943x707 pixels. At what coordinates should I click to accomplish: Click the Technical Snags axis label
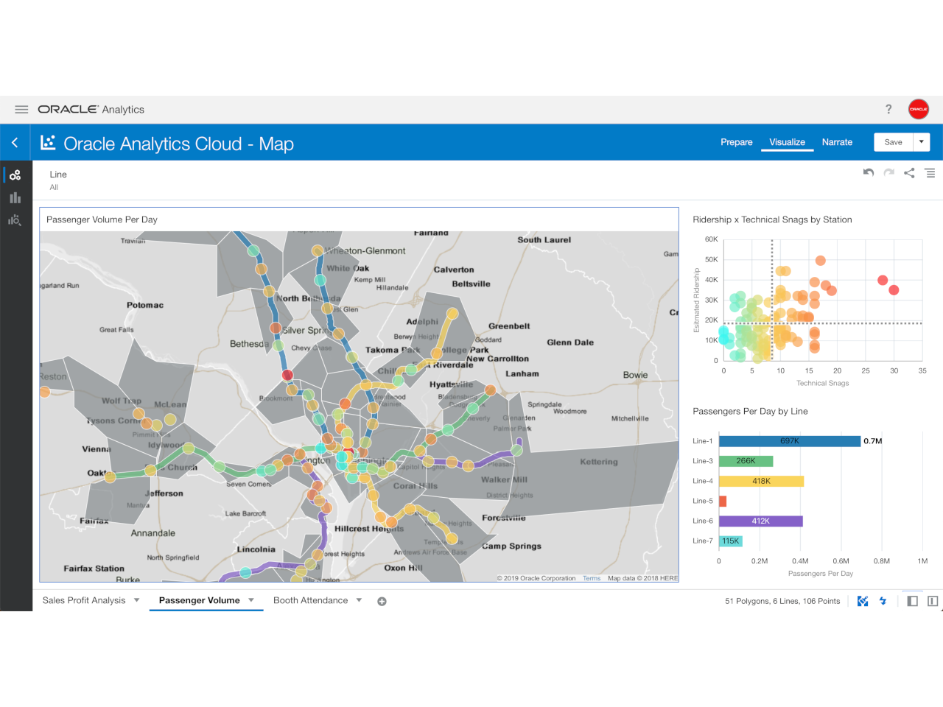(x=822, y=383)
